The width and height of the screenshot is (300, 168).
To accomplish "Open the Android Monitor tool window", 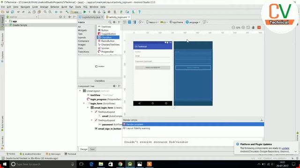I will (x=30, y=154).
